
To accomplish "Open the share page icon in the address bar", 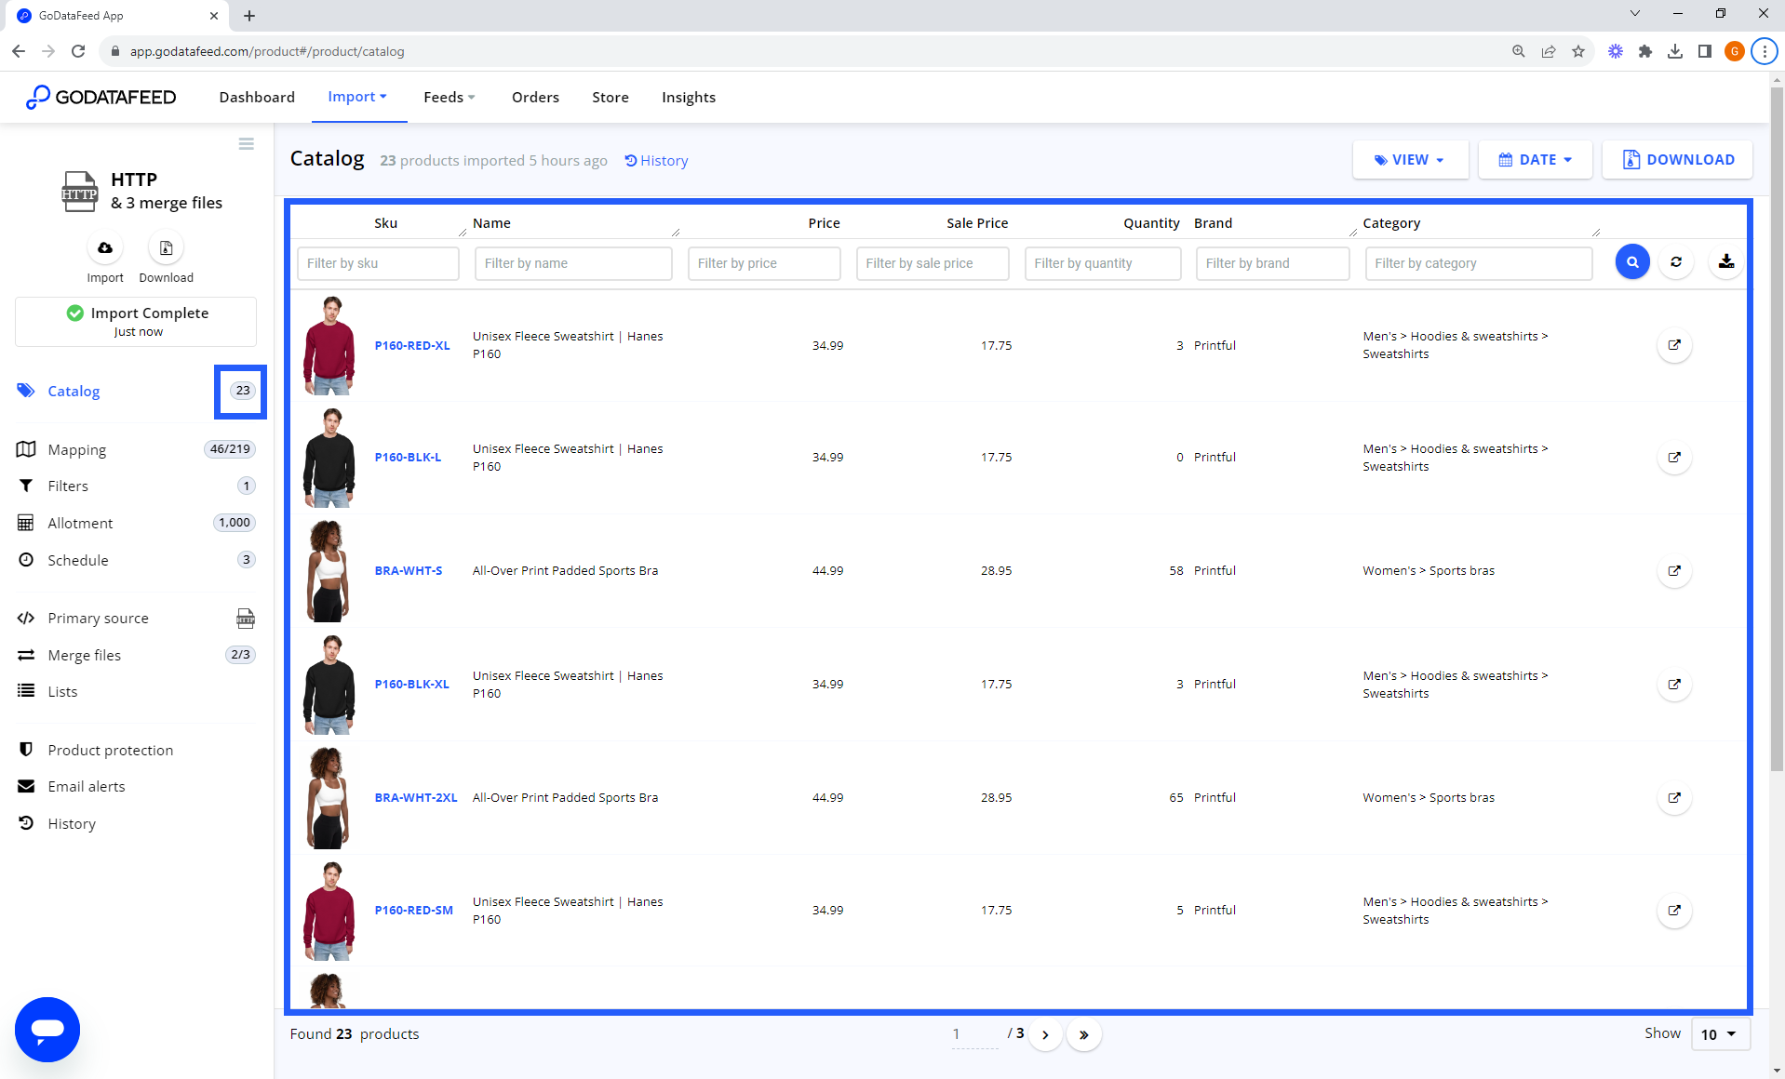I will [1549, 51].
